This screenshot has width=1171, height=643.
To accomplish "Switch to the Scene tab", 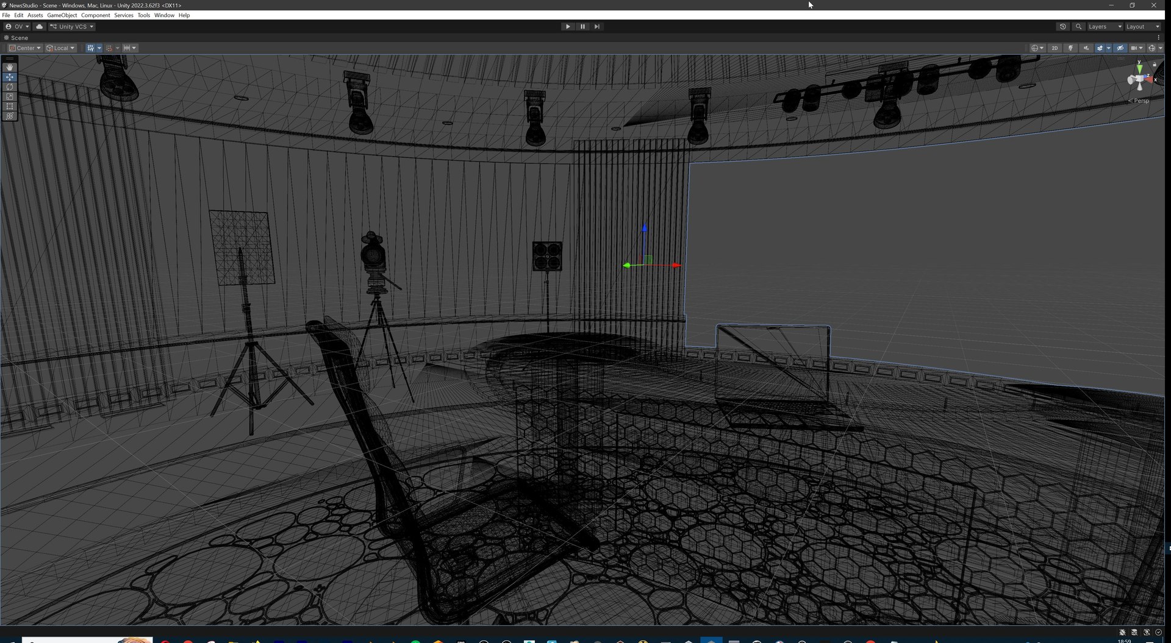I will click(16, 38).
